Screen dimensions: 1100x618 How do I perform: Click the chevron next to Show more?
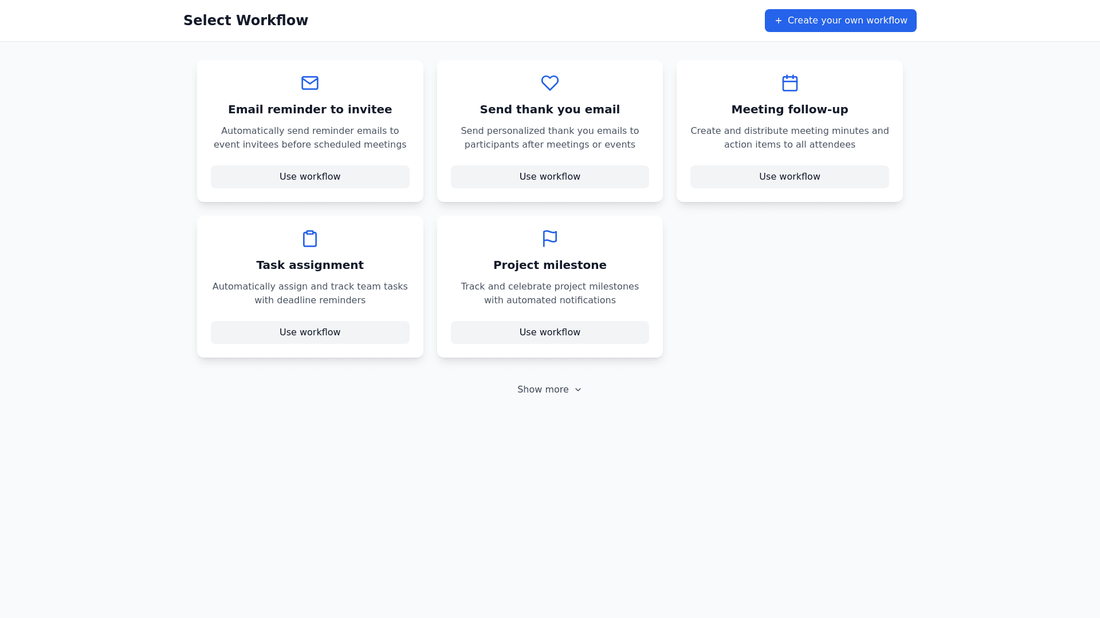pos(577,389)
